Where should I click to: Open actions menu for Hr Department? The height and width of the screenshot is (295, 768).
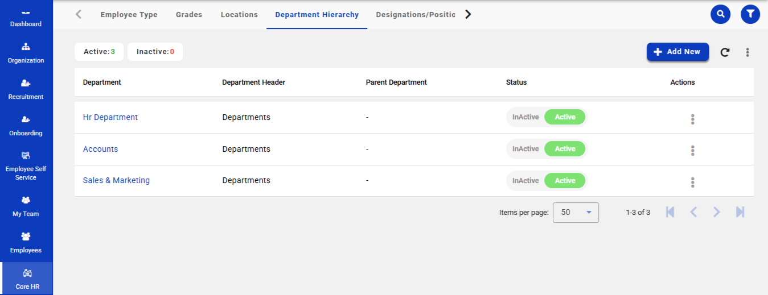coord(692,119)
